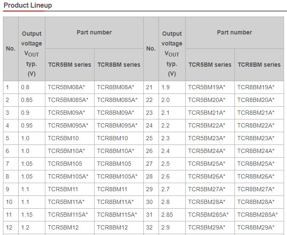Select TCR5BM11 in the lineup
This screenshot has width=287, height=235.
(x=63, y=189)
